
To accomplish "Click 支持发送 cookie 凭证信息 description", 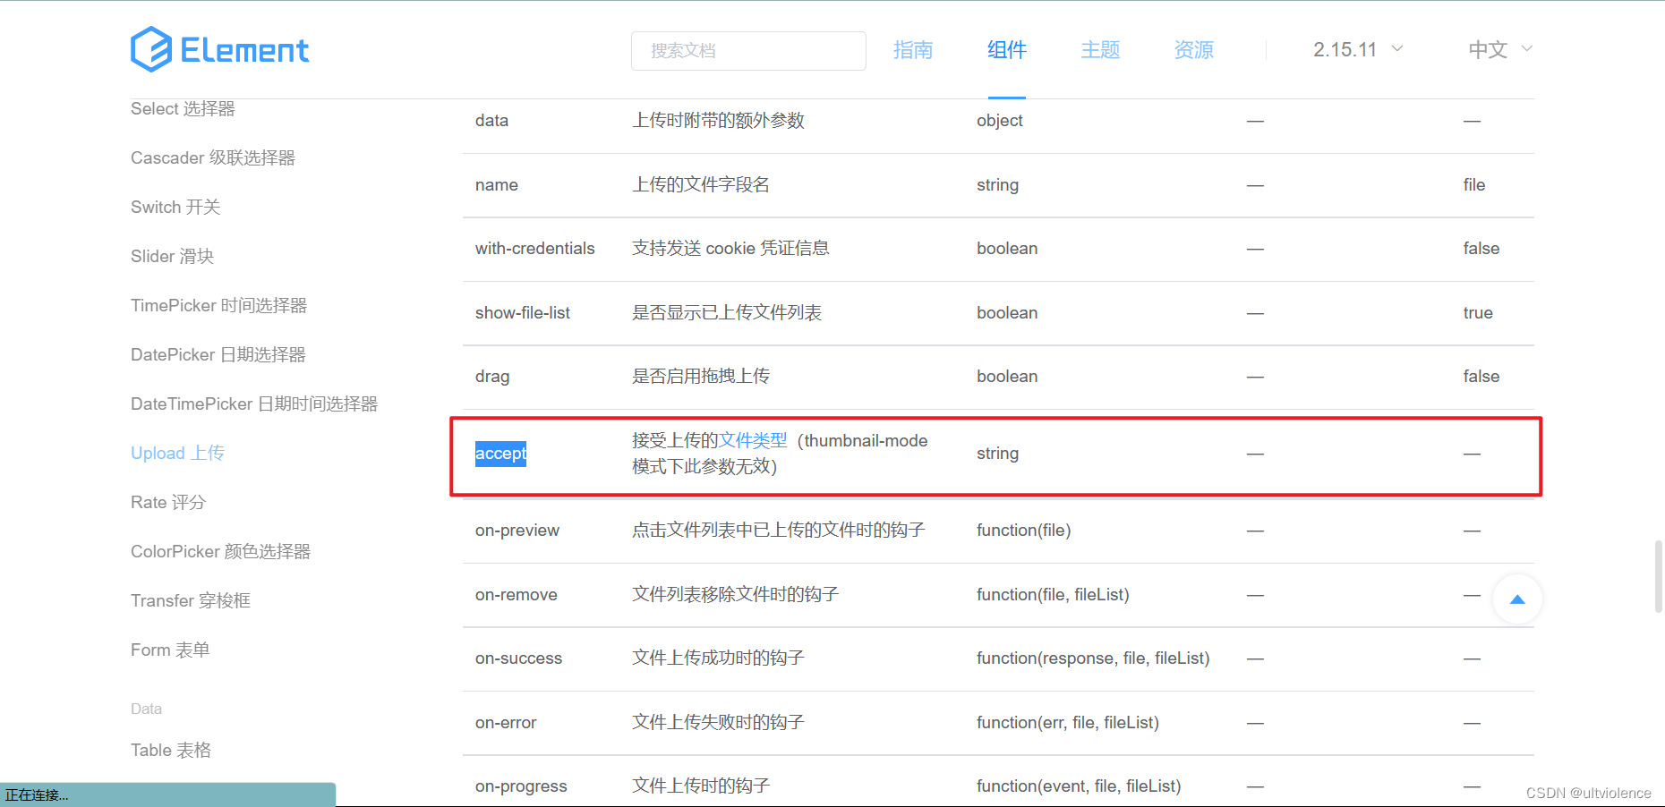I will click(x=730, y=249).
